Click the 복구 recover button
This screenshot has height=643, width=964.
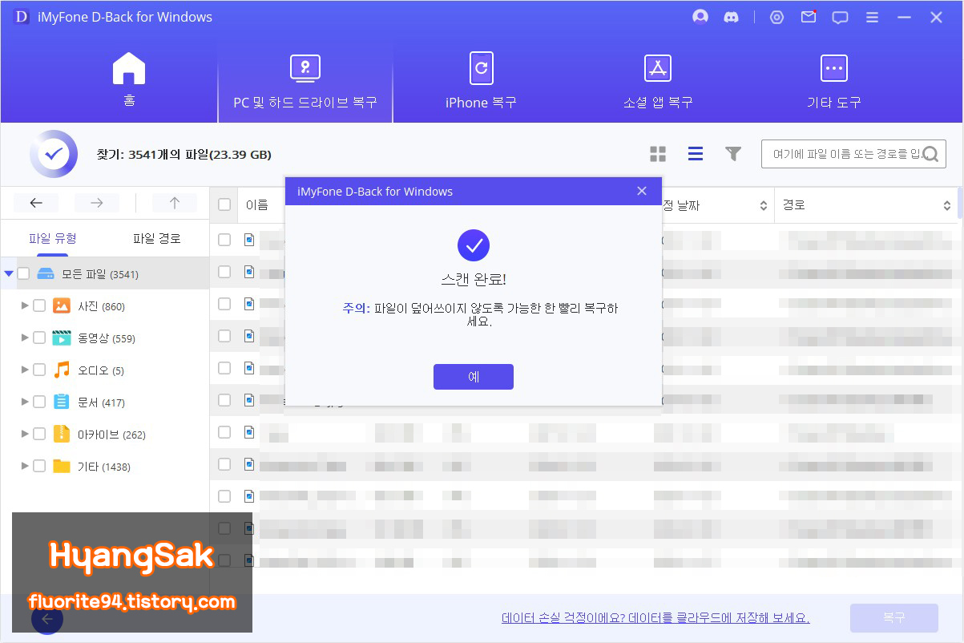894,617
